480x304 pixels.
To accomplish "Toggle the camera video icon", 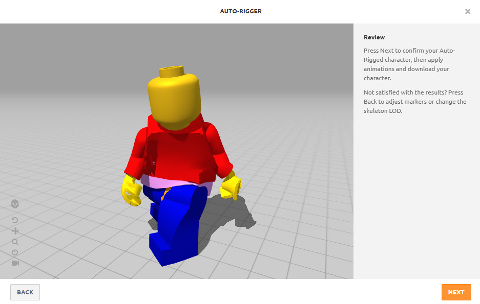I will click(x=15, y=263).
